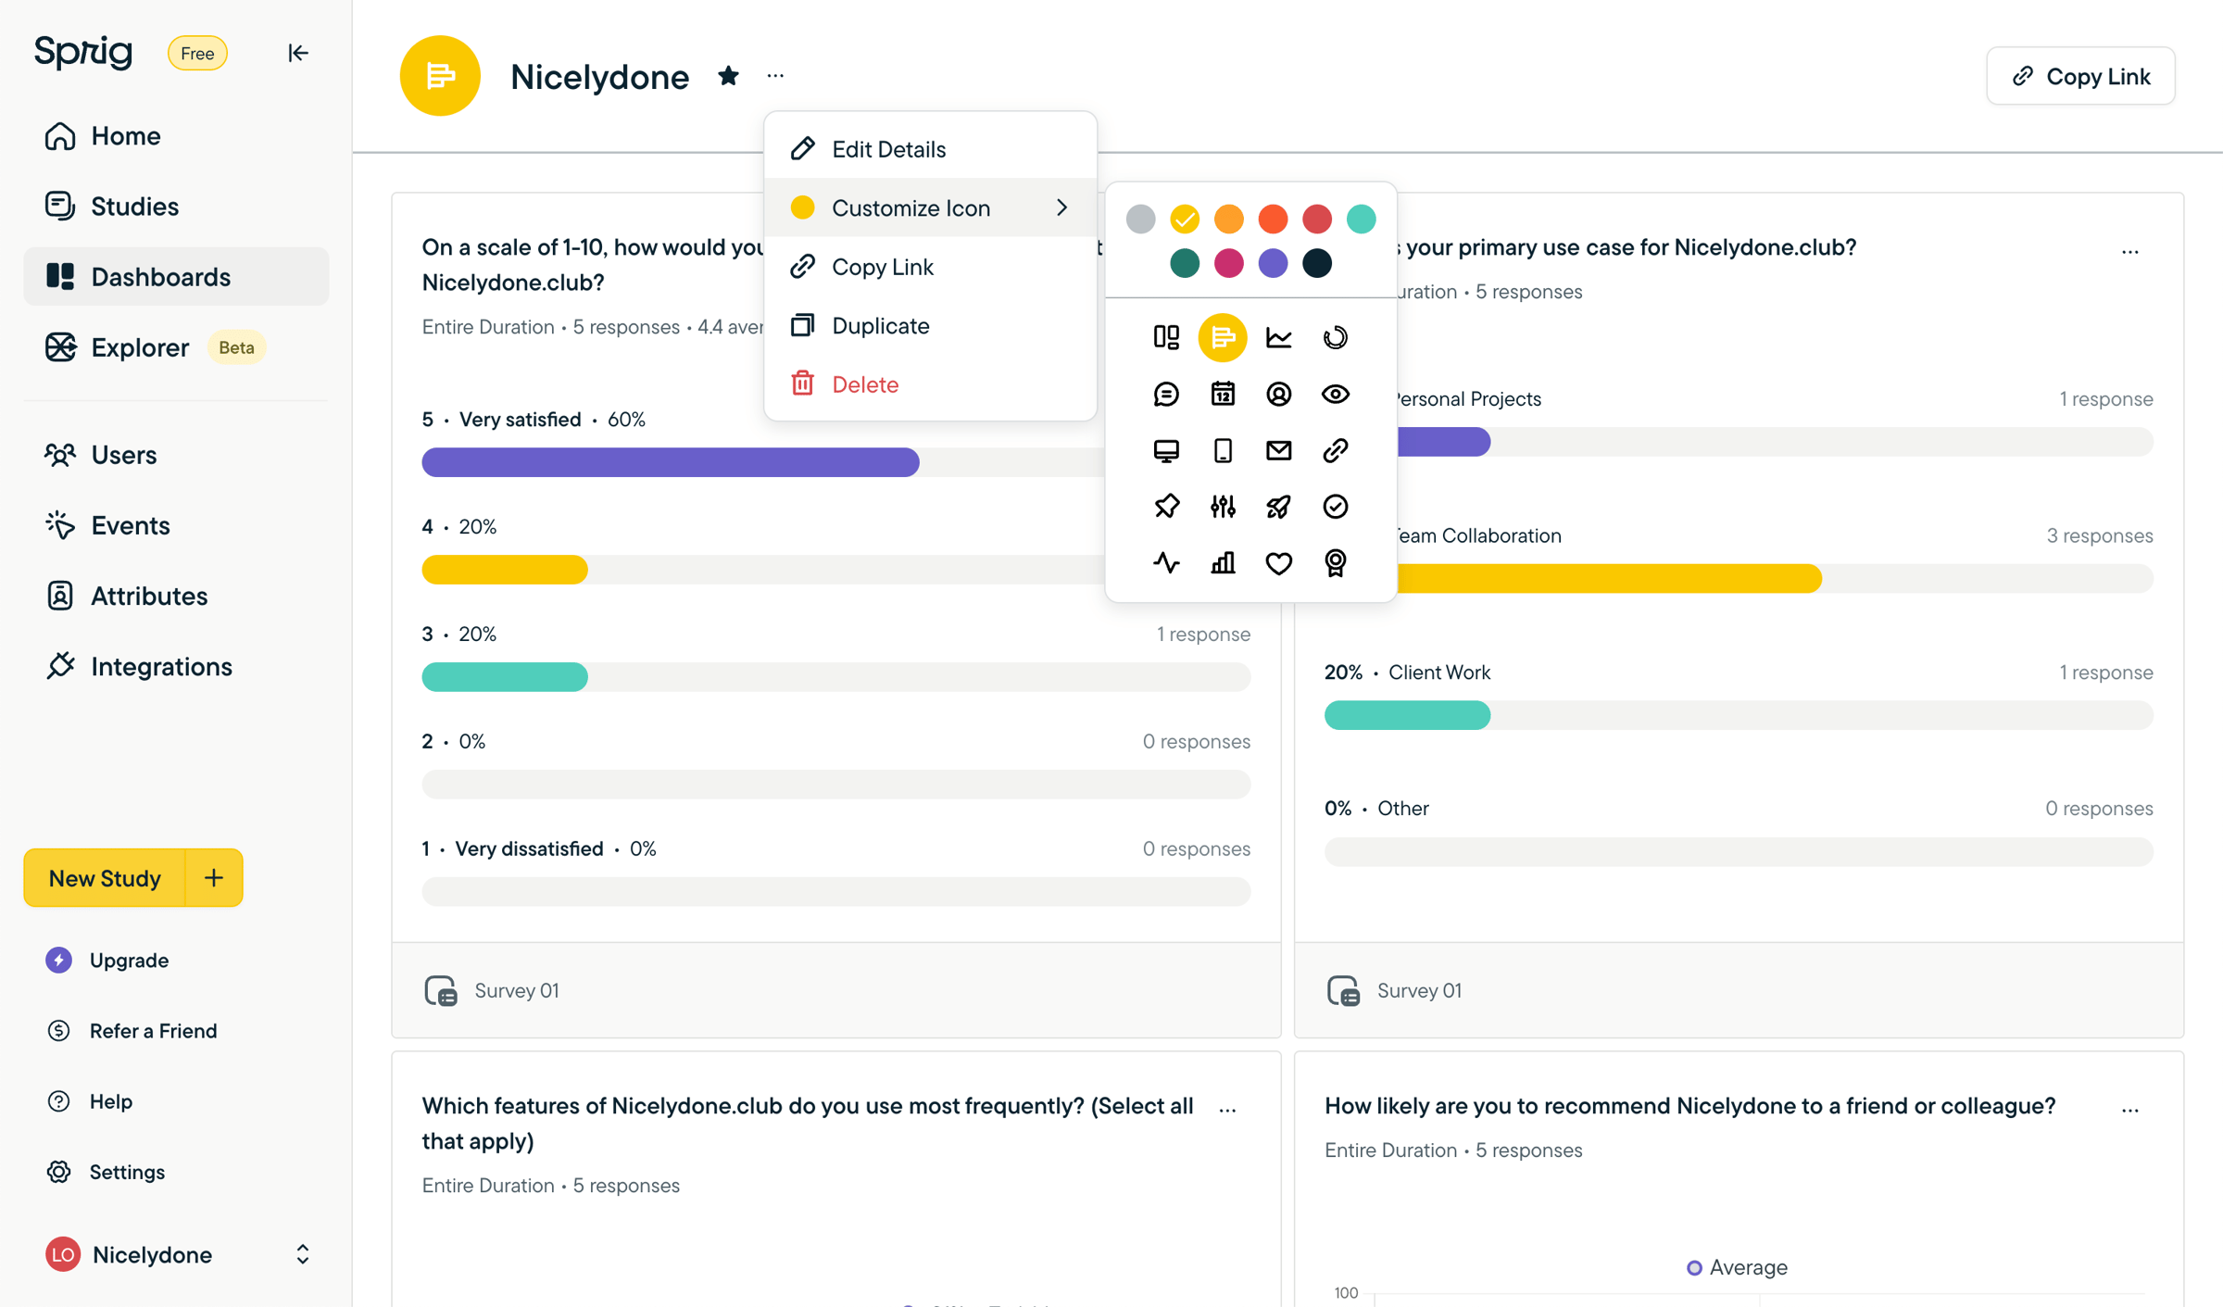Screen dimensions: 2223x1307
Task: Click the Copy Link button at top right
Action: coord(2080,76)
